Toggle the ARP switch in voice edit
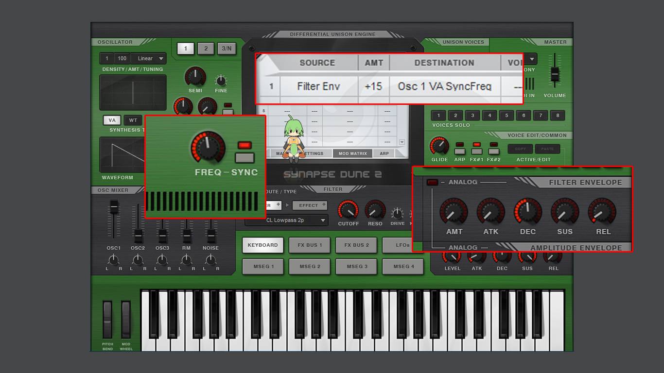This screenshot has height=373, width=664. tap(460, 151)
